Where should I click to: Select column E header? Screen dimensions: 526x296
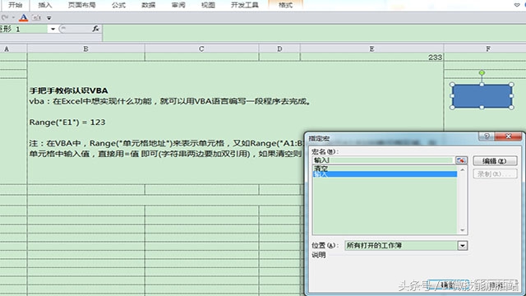click(371, 49)
